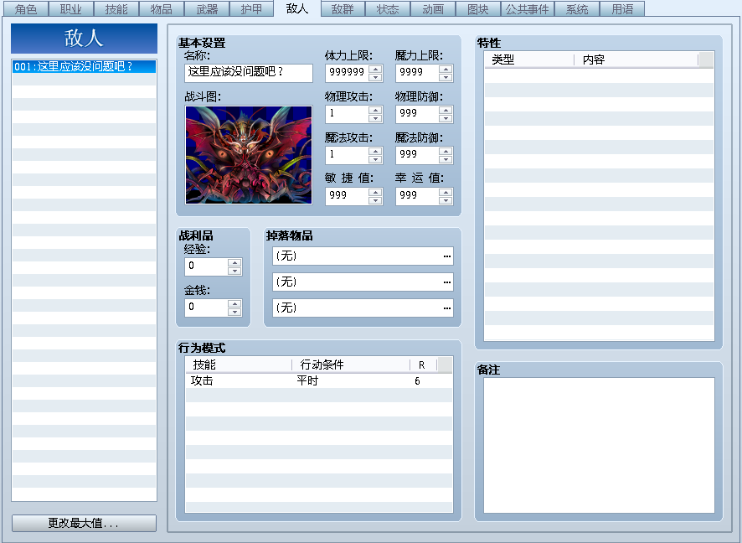Screen dimensions: 742x543
Task: Decrease 魔法防御 with the down arrow
Action: [x=446, y=159]
